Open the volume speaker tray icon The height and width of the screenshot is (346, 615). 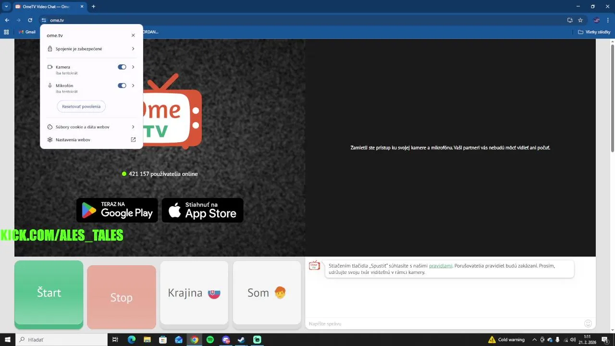coord(573,340)
